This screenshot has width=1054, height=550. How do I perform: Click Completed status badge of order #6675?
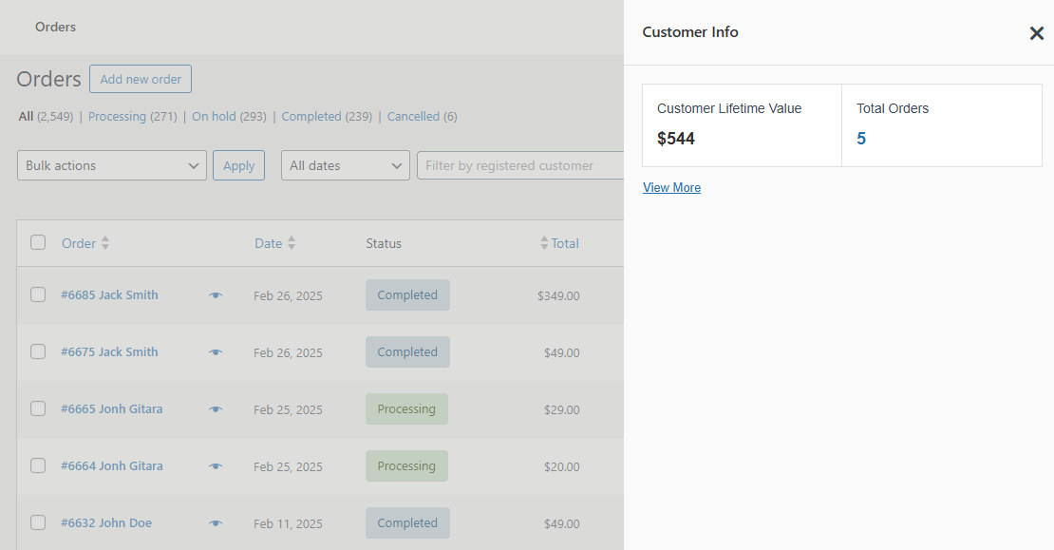[x=407, y=352]
